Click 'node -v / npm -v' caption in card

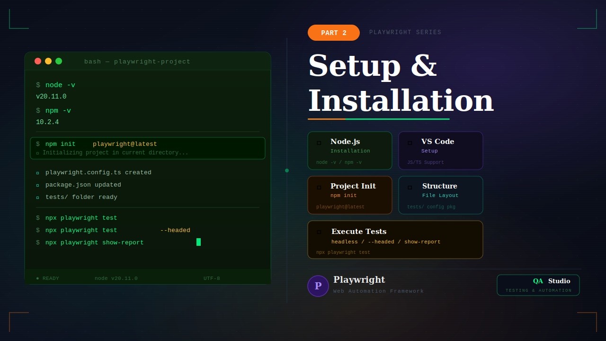click(339, 162)
